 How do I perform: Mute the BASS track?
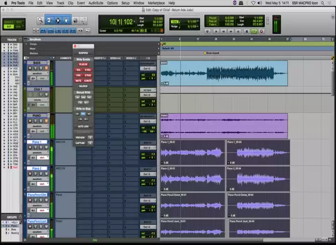pos(46,68)
